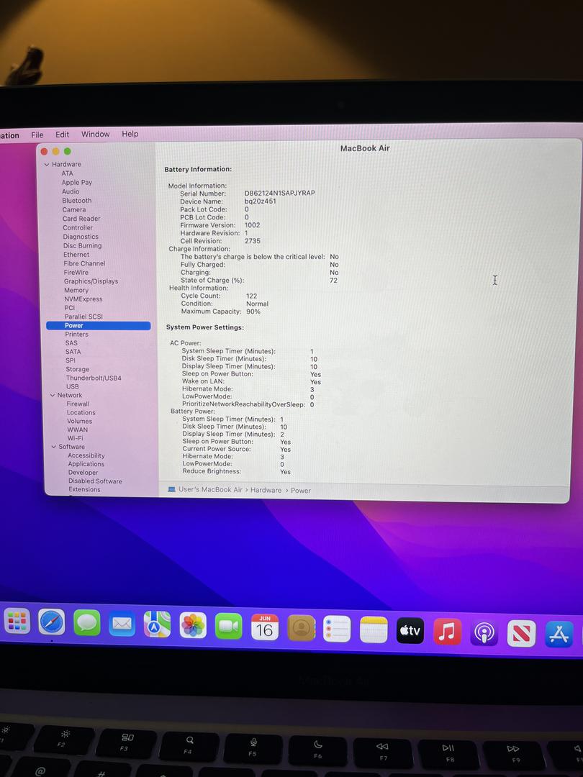Screen dimensions: 583x777
Task: Launch FaceTime from the Dock
Action: click(229, 627)
